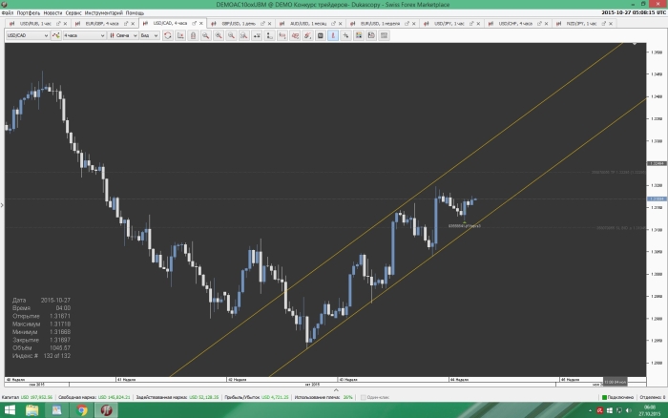This screenshot has width=668, height=418.
Task: Open the Сервис menu
Action: point(73,12)
